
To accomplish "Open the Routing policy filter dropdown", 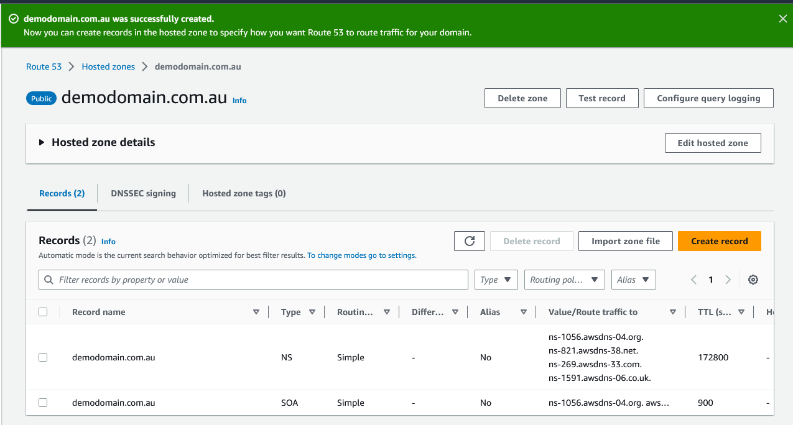I will [x=564, y=280].
